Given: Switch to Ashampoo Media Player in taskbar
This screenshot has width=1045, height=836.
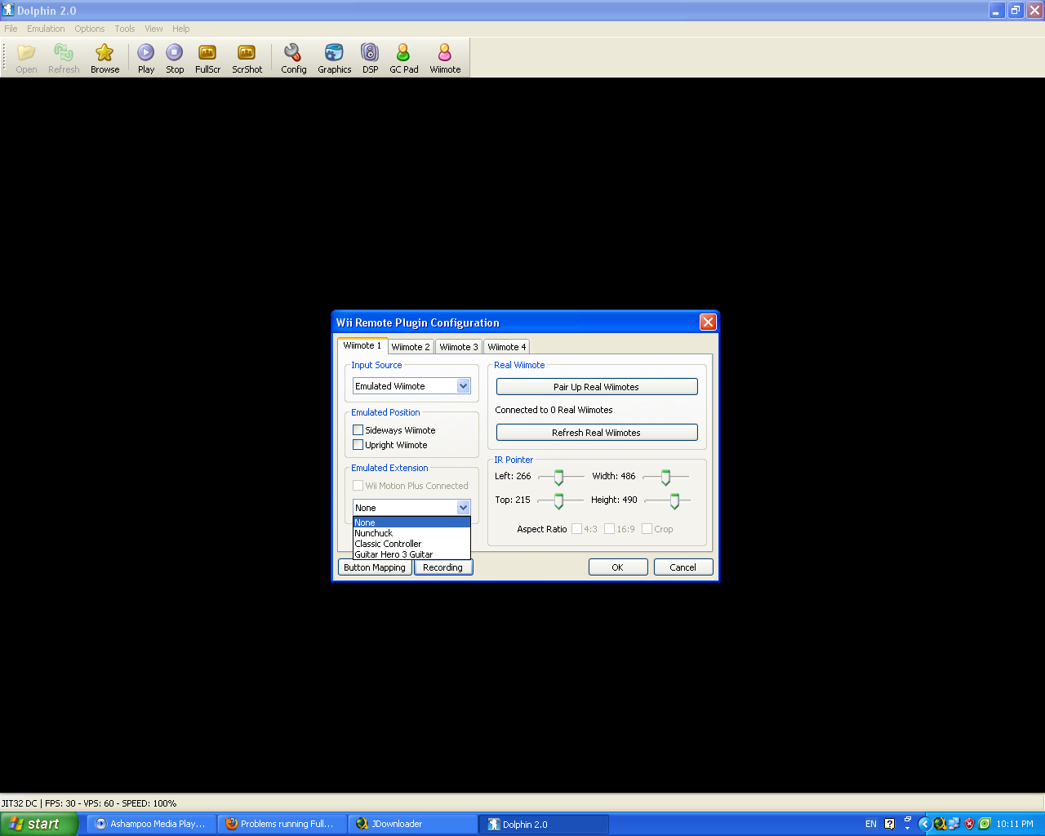Looking at the screenshot, I should click(x=152, y=824).
